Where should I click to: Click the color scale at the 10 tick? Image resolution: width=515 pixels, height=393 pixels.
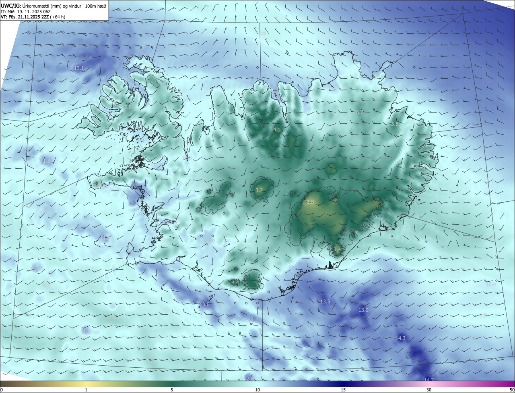pos(257,390)
